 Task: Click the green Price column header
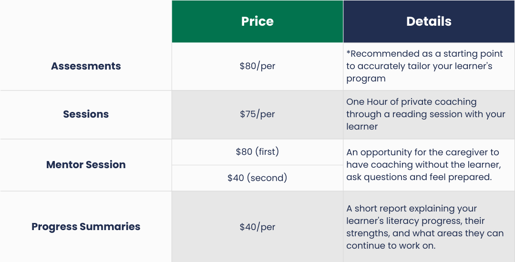[257, 21]
